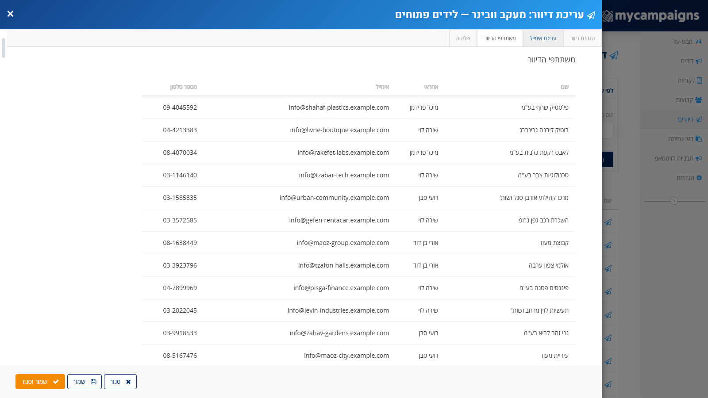Click email info@zahav-gardens.example.com
The width and height of the screenshot is (708, 398).
339,333
